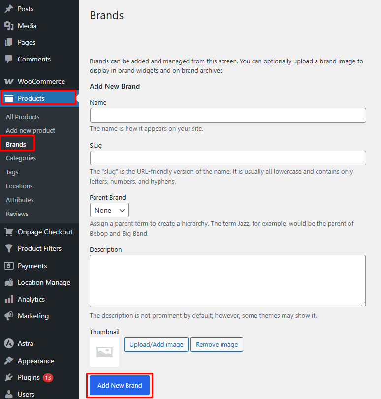Click the Analytics bar chart icon
381x399 pixels.
9,299
